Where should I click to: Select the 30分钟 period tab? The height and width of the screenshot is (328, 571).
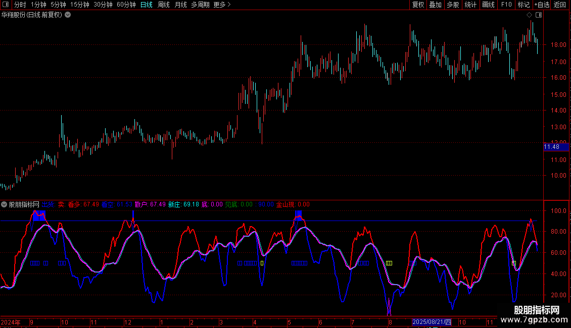click(103, 5)
